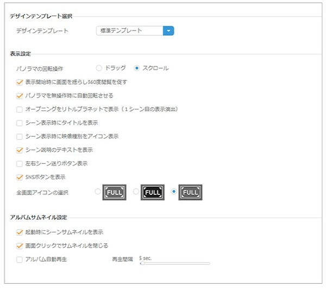Enable アルバム自動再生 checkbox
Viewport: 326px width, 288px height.
(20, 259)
